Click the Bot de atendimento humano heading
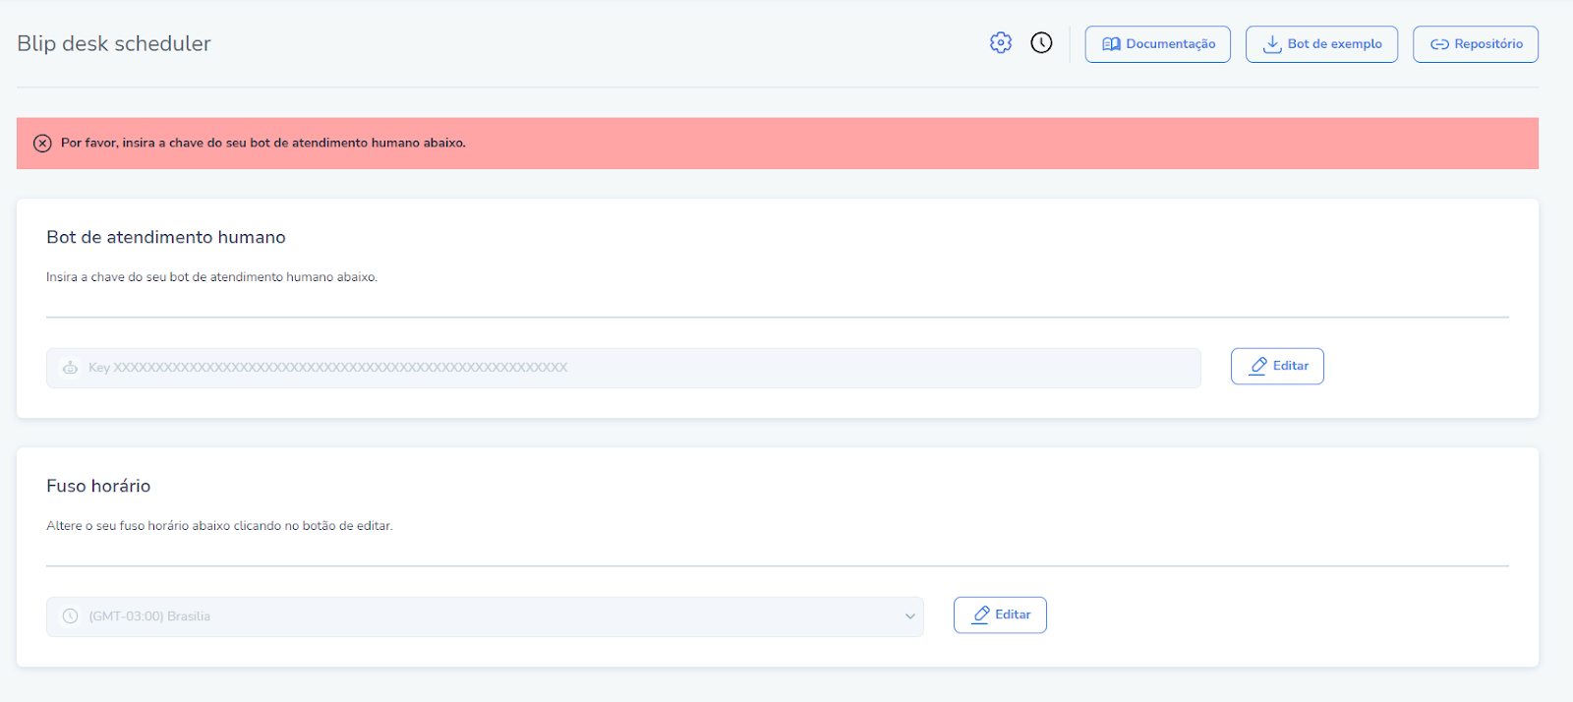 (166, 237)
